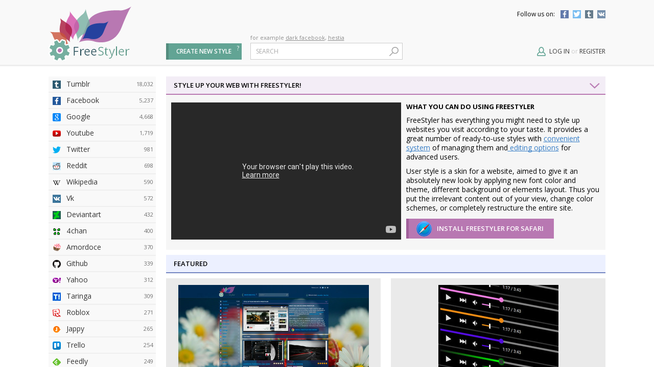This screenshot has height=367, width=654.
Task: Click the search magnifier icon
Action: 394,51
